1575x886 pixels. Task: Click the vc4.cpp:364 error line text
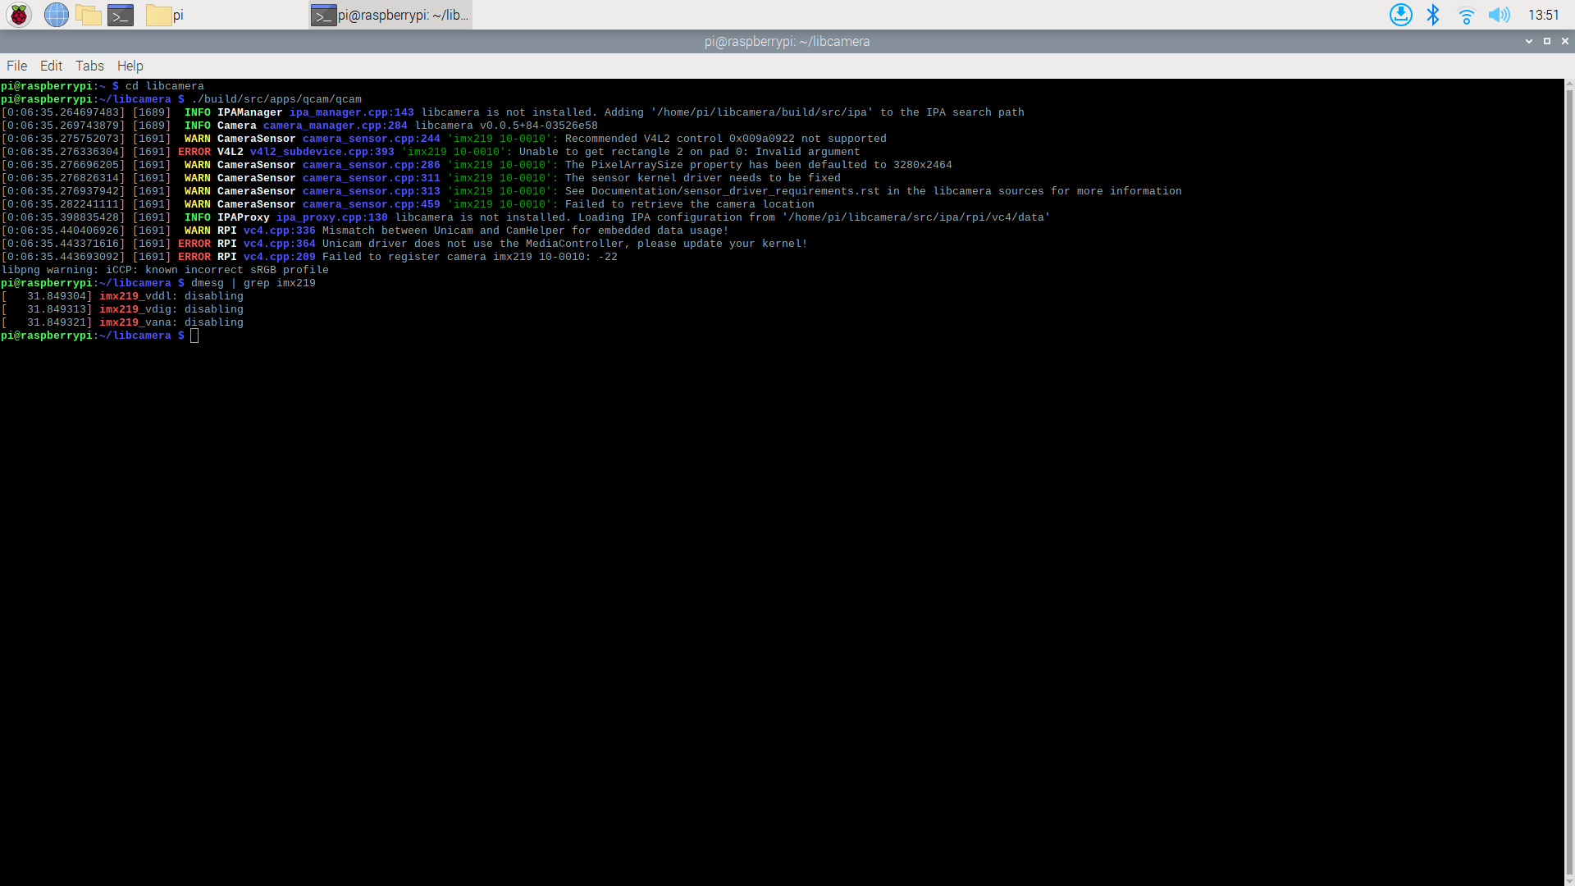(x=280, y=243)
